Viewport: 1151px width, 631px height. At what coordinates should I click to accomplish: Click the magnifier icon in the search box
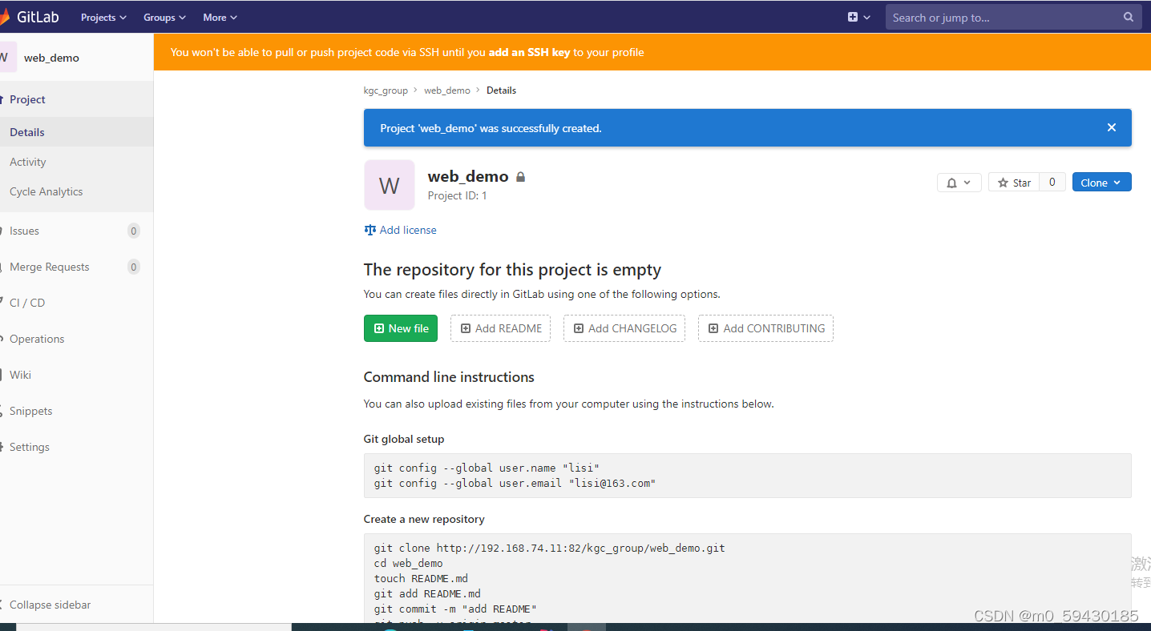tap(1128, 17)
